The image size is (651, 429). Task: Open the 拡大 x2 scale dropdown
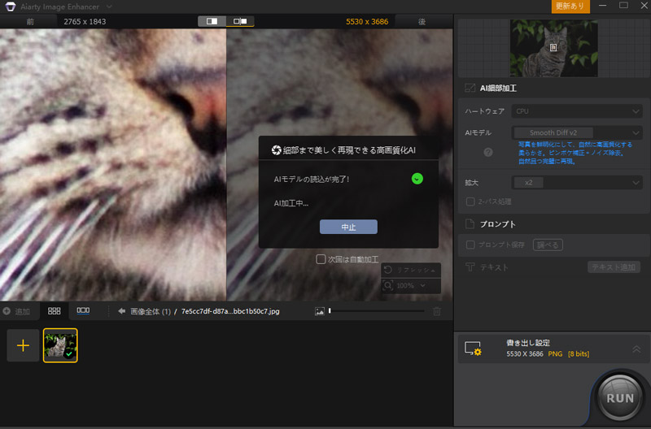[x=577, y=183]
